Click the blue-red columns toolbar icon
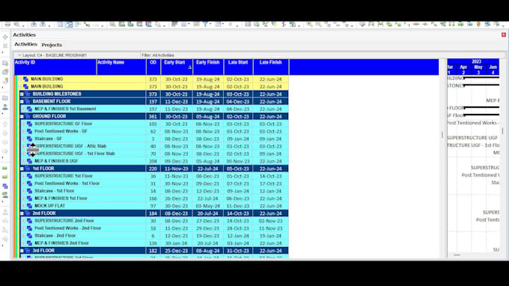This screenshot has height=286, width=509. 149,25
